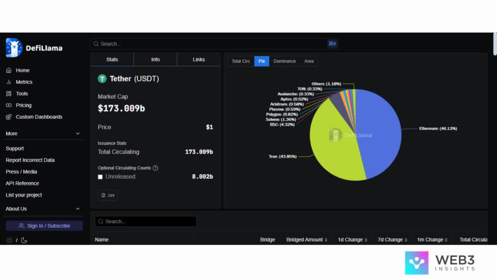Click the Total Circulating column header
497x279 pixels.
(x=473, y=240)
